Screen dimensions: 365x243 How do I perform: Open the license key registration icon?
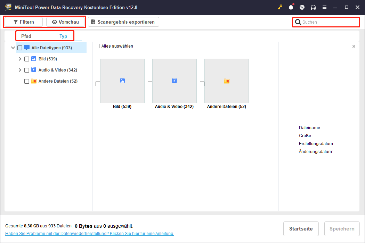[280, 7]
